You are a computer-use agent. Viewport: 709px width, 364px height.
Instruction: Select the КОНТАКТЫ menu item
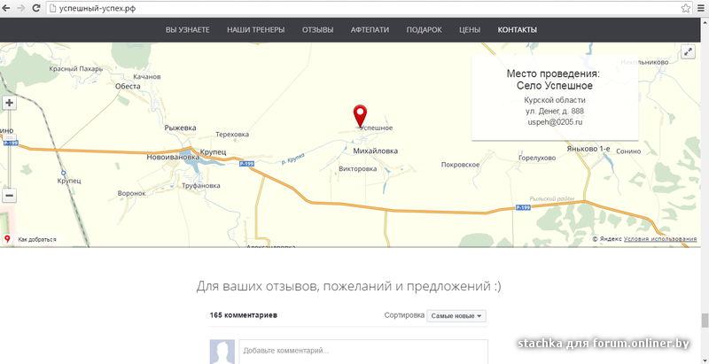[x=518, y=30]
